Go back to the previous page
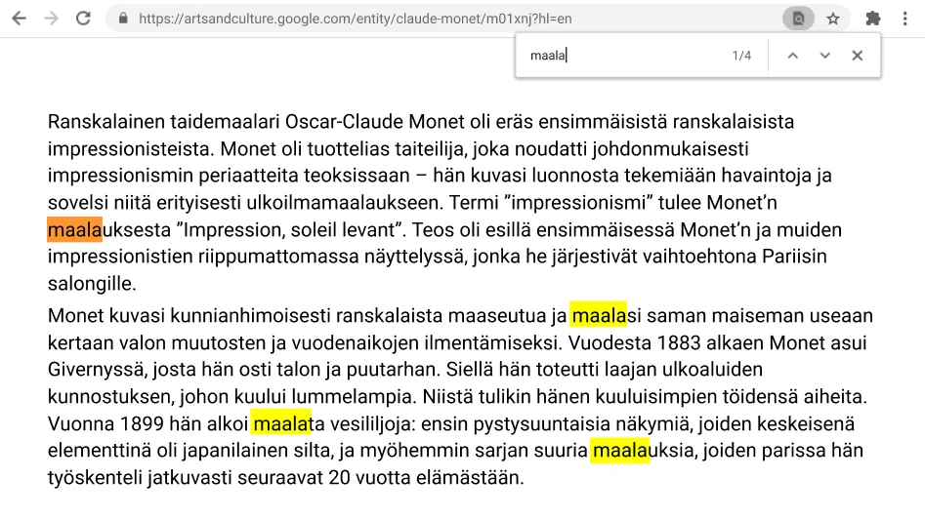Image resolution: width=925 pixels, height=519 pixels. pyautogui.click(x=19, y=19)
